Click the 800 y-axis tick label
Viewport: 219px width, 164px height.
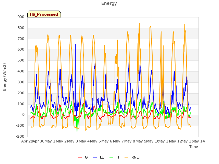21,28
